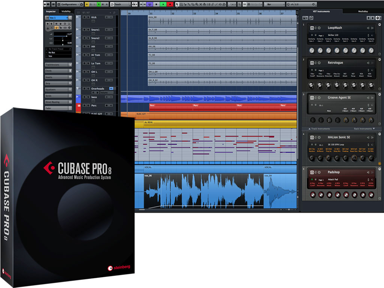
Task: Switch to the Visibility tab
Action: (x=66, y=11)
